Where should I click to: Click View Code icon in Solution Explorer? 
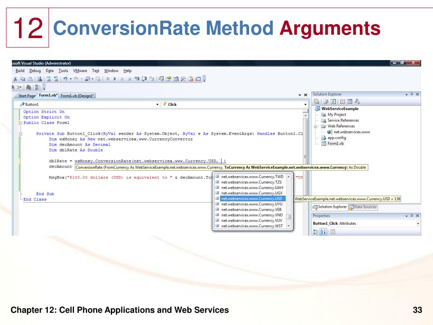click(x=343, y=102)
